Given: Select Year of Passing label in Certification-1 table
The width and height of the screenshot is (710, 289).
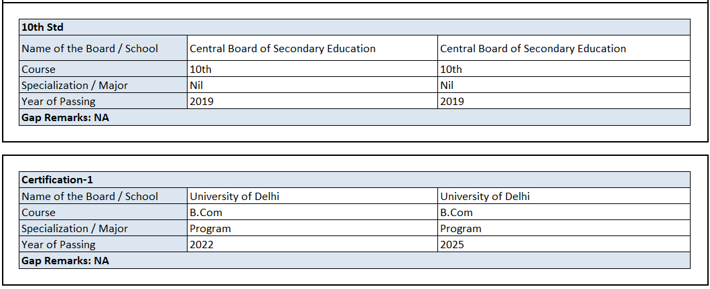Looking at the screenshot, I should (58, 244).
